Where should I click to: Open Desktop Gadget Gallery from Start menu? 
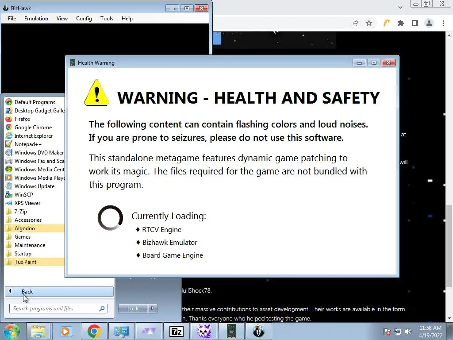pos(35,110)
